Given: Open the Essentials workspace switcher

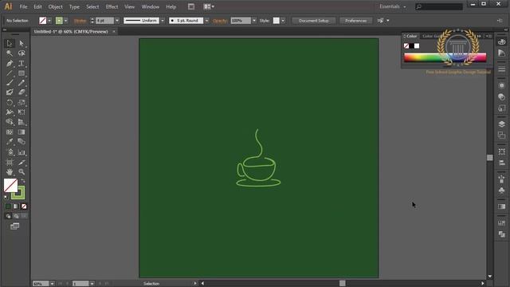Looking at the screenshot, I should (393, 6).
